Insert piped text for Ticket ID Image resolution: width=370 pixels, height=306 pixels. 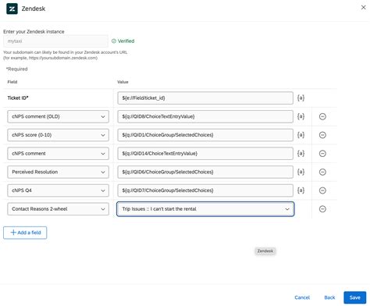point(301,98)
